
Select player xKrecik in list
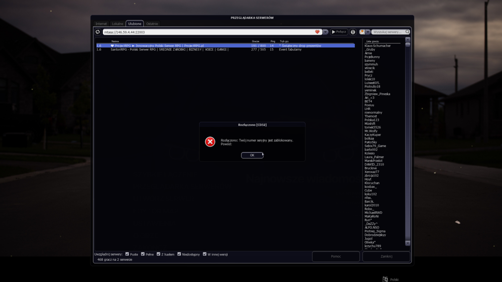click(x=369, y=68)
